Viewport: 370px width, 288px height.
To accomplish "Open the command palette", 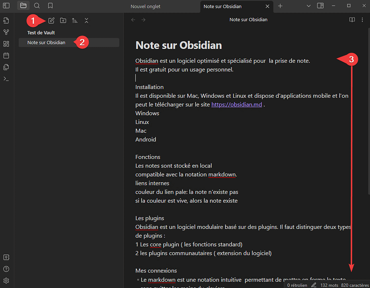I will [x=6, y=78].
